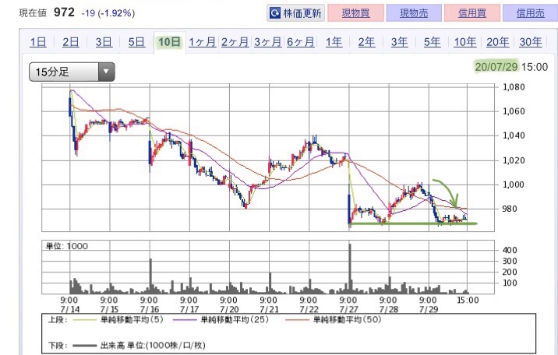Click the tallest volume bar on 7/27

pos(350,269)
